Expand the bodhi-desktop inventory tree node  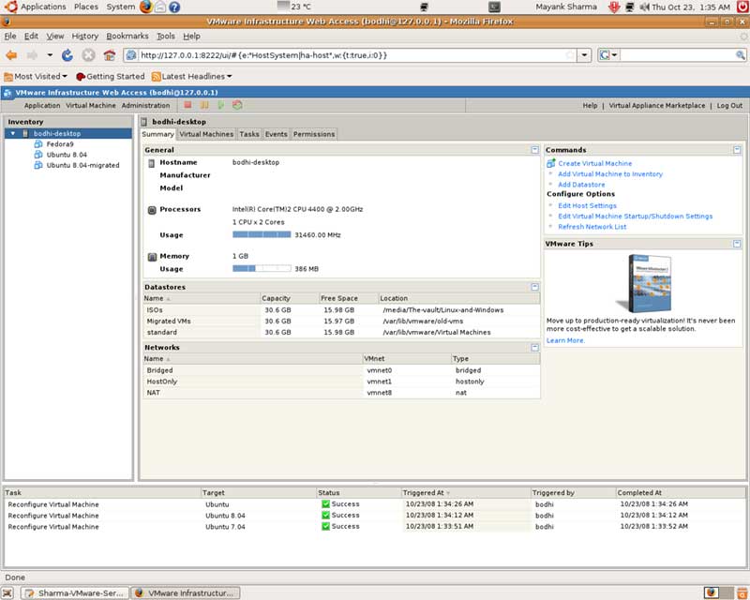tap(12, 133)
